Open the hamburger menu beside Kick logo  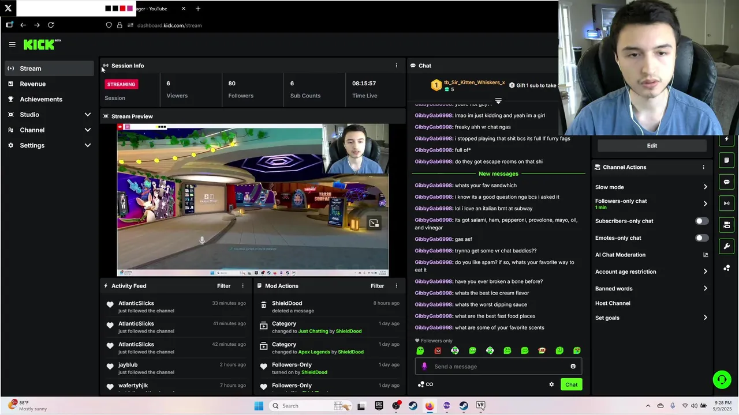[x=12, y=44]
